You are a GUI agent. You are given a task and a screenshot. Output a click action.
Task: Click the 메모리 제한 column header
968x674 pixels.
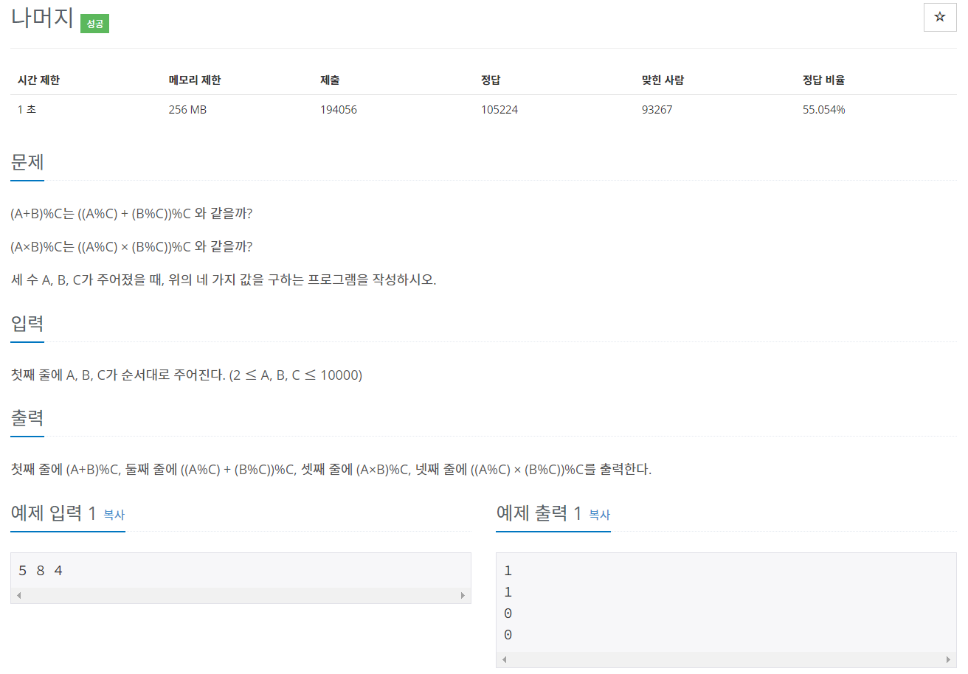coord(195,80)
